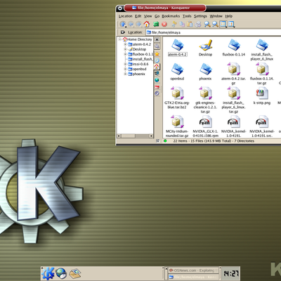Select the phoenix folder icon in file pane
This screenshot has width=281, height=281.
205,70
